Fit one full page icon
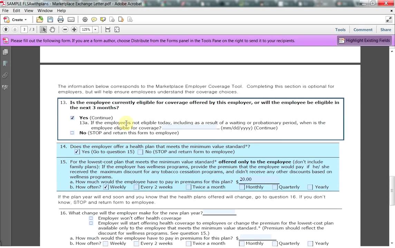 (117, 30)
